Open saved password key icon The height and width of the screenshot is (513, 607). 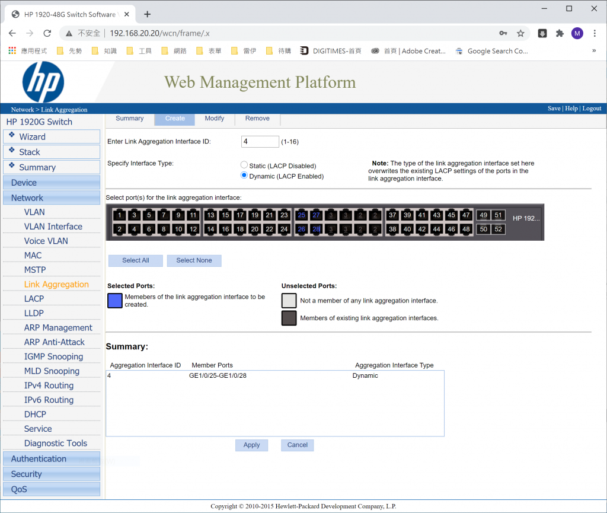[x=503, y=33]
